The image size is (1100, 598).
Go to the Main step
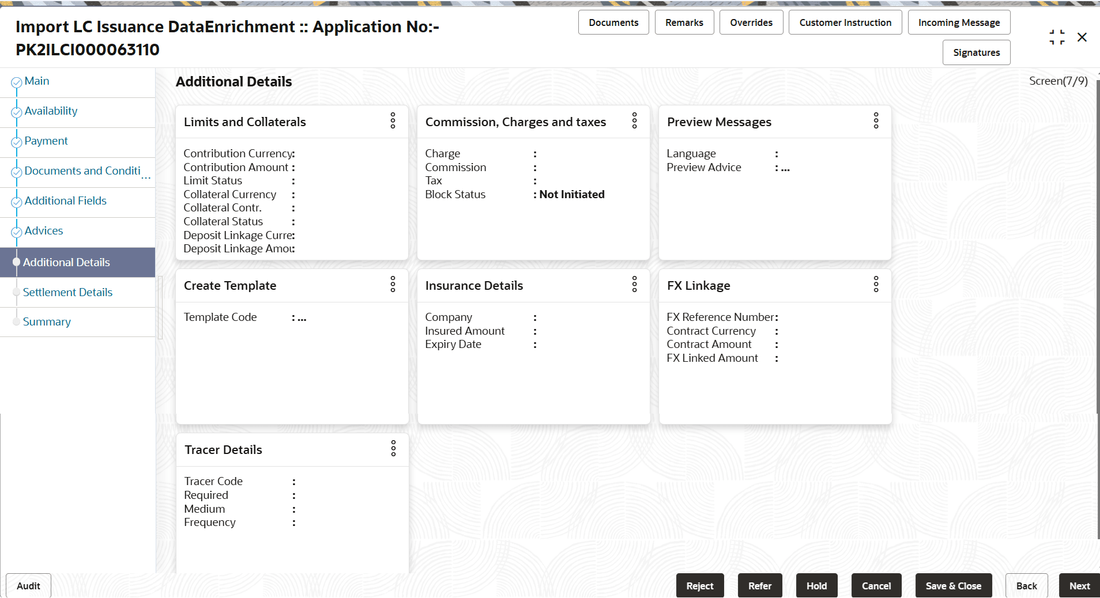click(37, 81)
